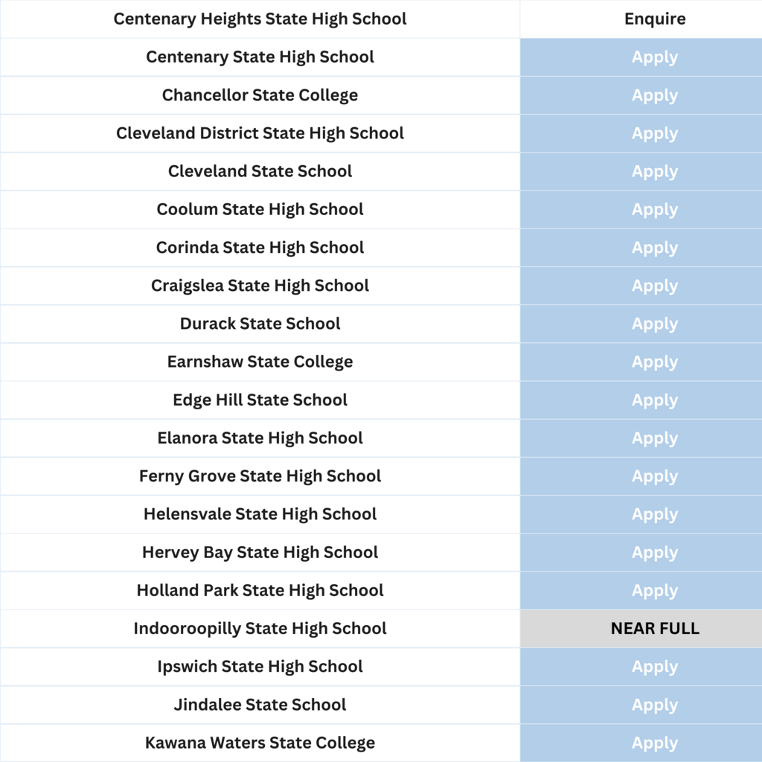Select Apply beside Hervey Bay State High School
This screenshot has width=762, height=762.
pos(655,553)
